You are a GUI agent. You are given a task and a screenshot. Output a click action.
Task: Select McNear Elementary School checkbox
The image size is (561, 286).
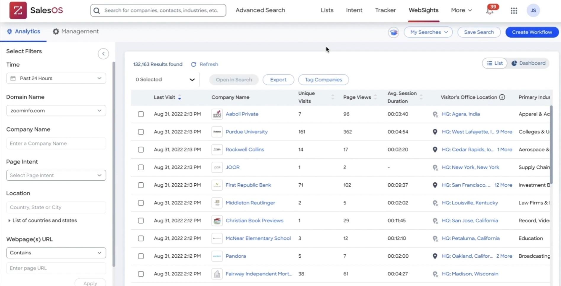click(x=141, y=238)
